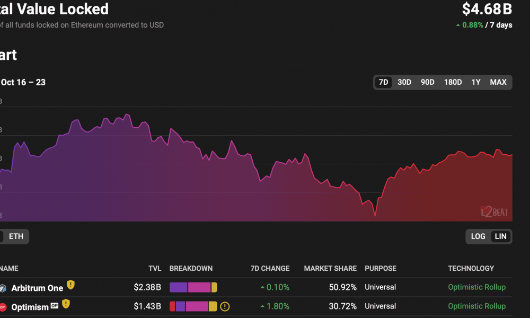This screenshot has height=318, width=530.
Task: Set chart scale to LOG
Action: (478, 236)
